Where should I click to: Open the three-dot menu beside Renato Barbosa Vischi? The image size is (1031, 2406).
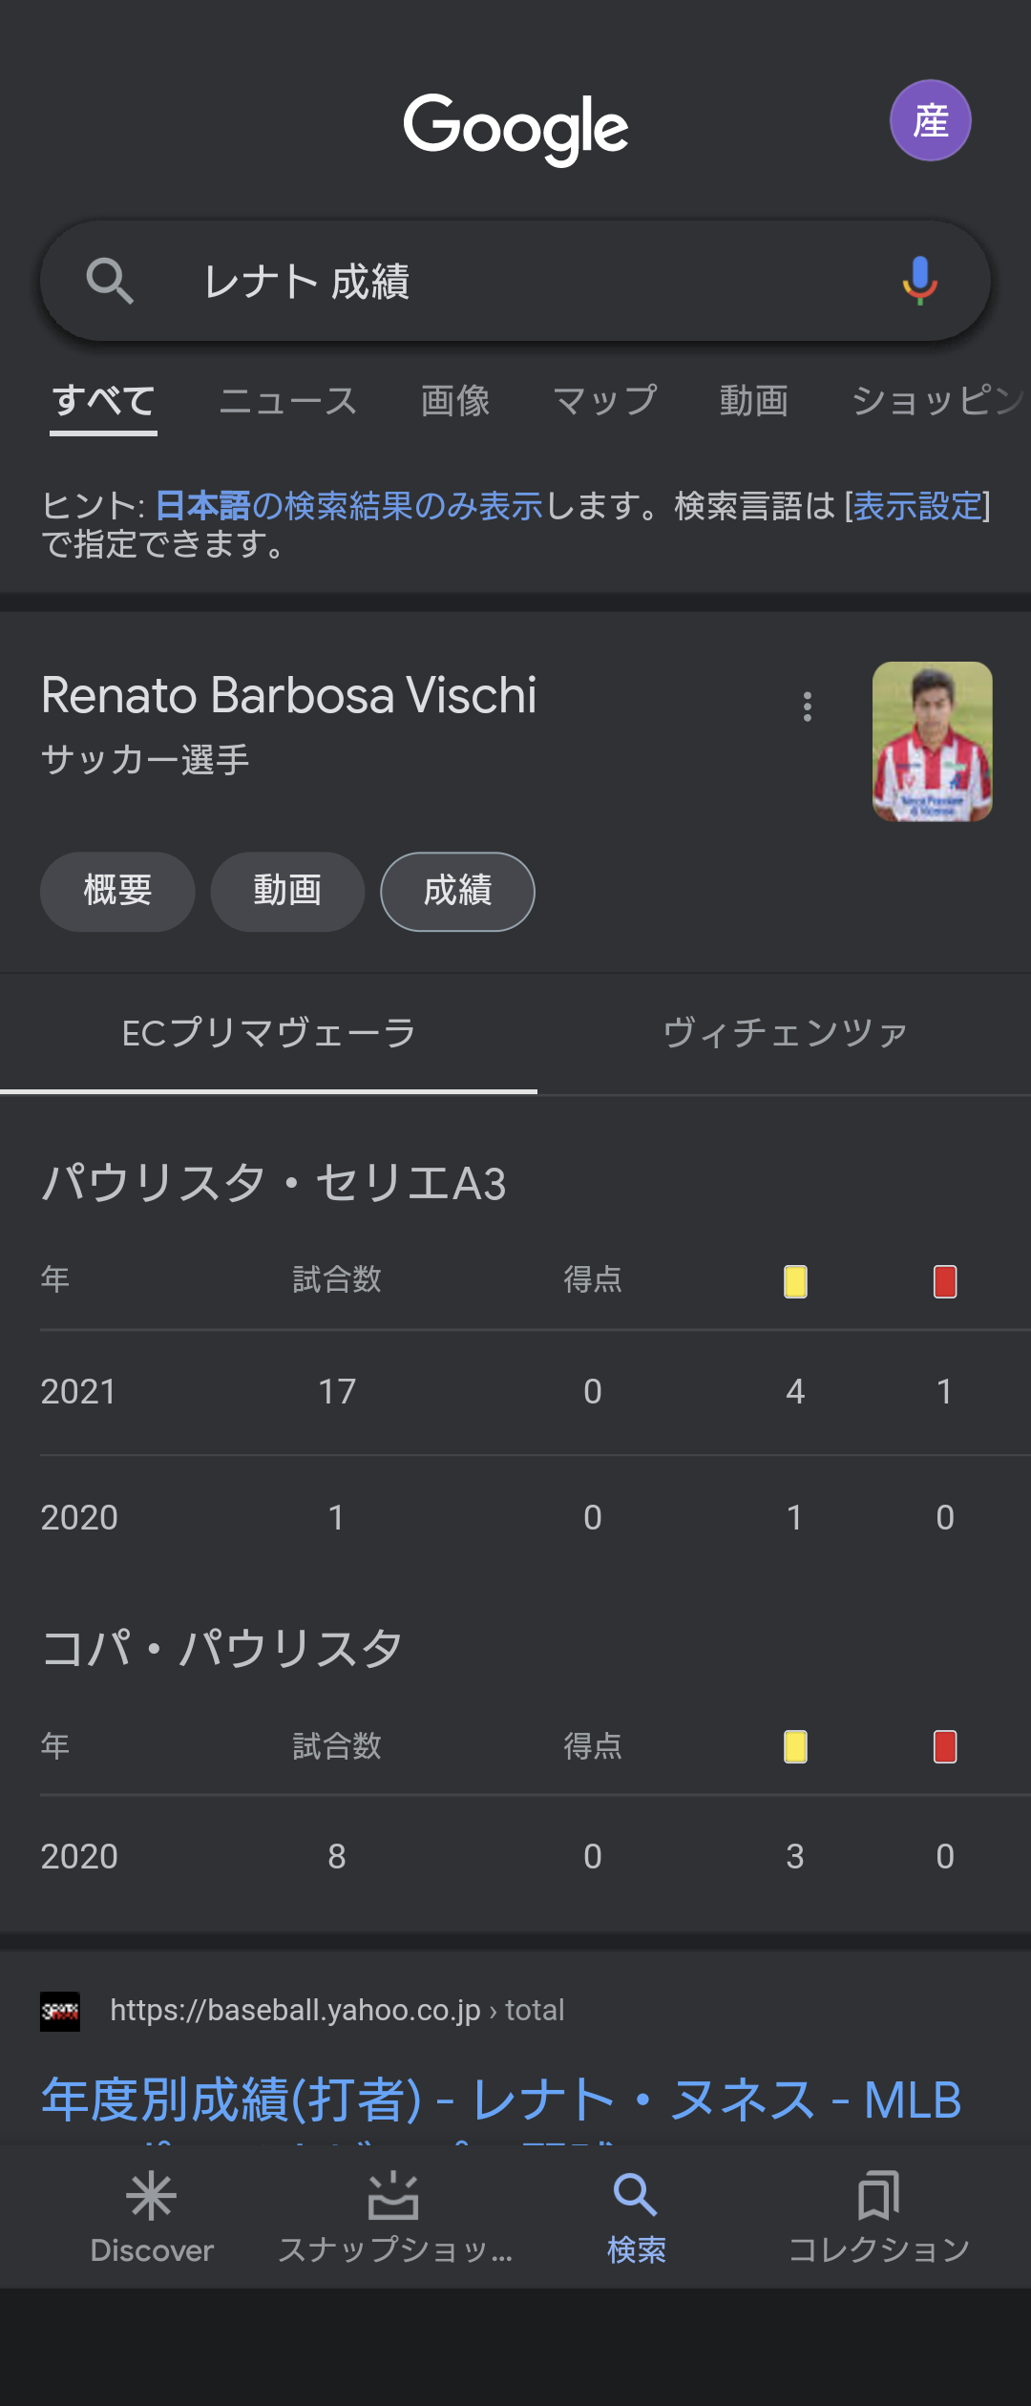pyautogui.click(x=808, y=707)
